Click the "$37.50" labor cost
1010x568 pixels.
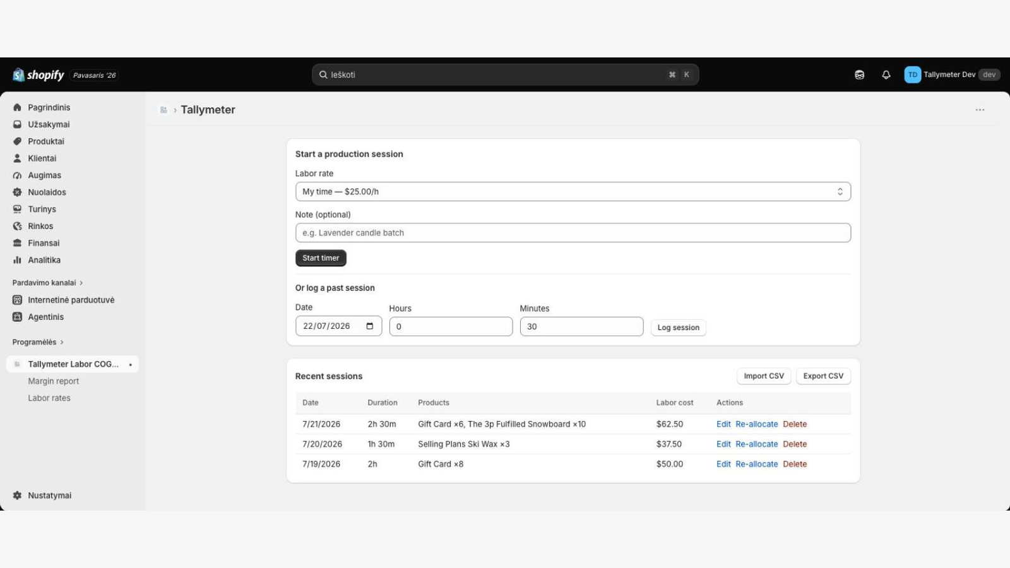pyautogui.click(x=669, y=444)
